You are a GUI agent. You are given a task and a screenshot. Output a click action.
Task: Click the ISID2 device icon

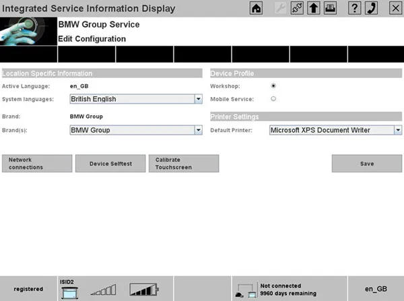pos(69,292)
